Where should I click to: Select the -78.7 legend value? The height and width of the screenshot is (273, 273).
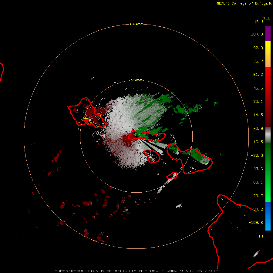pos(257,196)
